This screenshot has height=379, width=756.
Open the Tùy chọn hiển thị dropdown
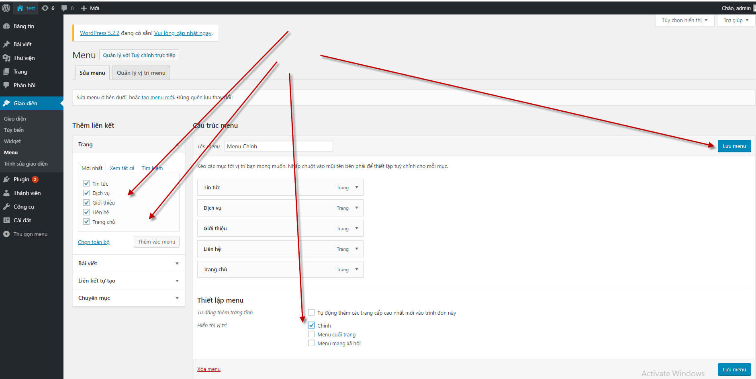click(x=684, y=20)
